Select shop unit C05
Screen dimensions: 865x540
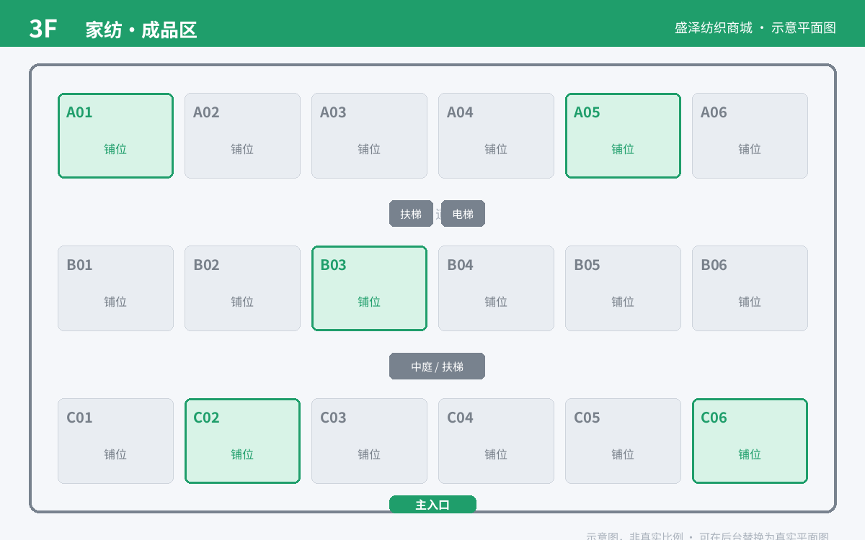point(623,441)
